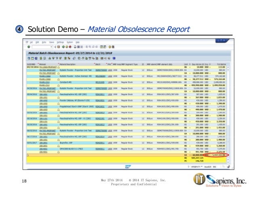Expand the PH-13060-PROPUNIT subtotal row
Image resolution: width=258 pixels, height=199 pixels.
click(58, 67)
